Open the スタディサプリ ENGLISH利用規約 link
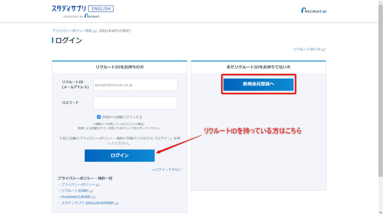Image resolution: width=383 pixels, height=215 pixels. point(88,203)
